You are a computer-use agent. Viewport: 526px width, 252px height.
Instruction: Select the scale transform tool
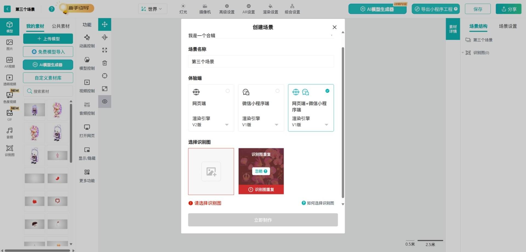point(105,50)
